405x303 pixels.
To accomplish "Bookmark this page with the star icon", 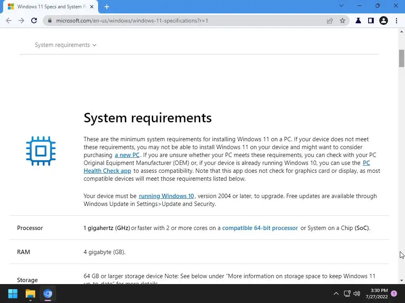I will point(343,21).
